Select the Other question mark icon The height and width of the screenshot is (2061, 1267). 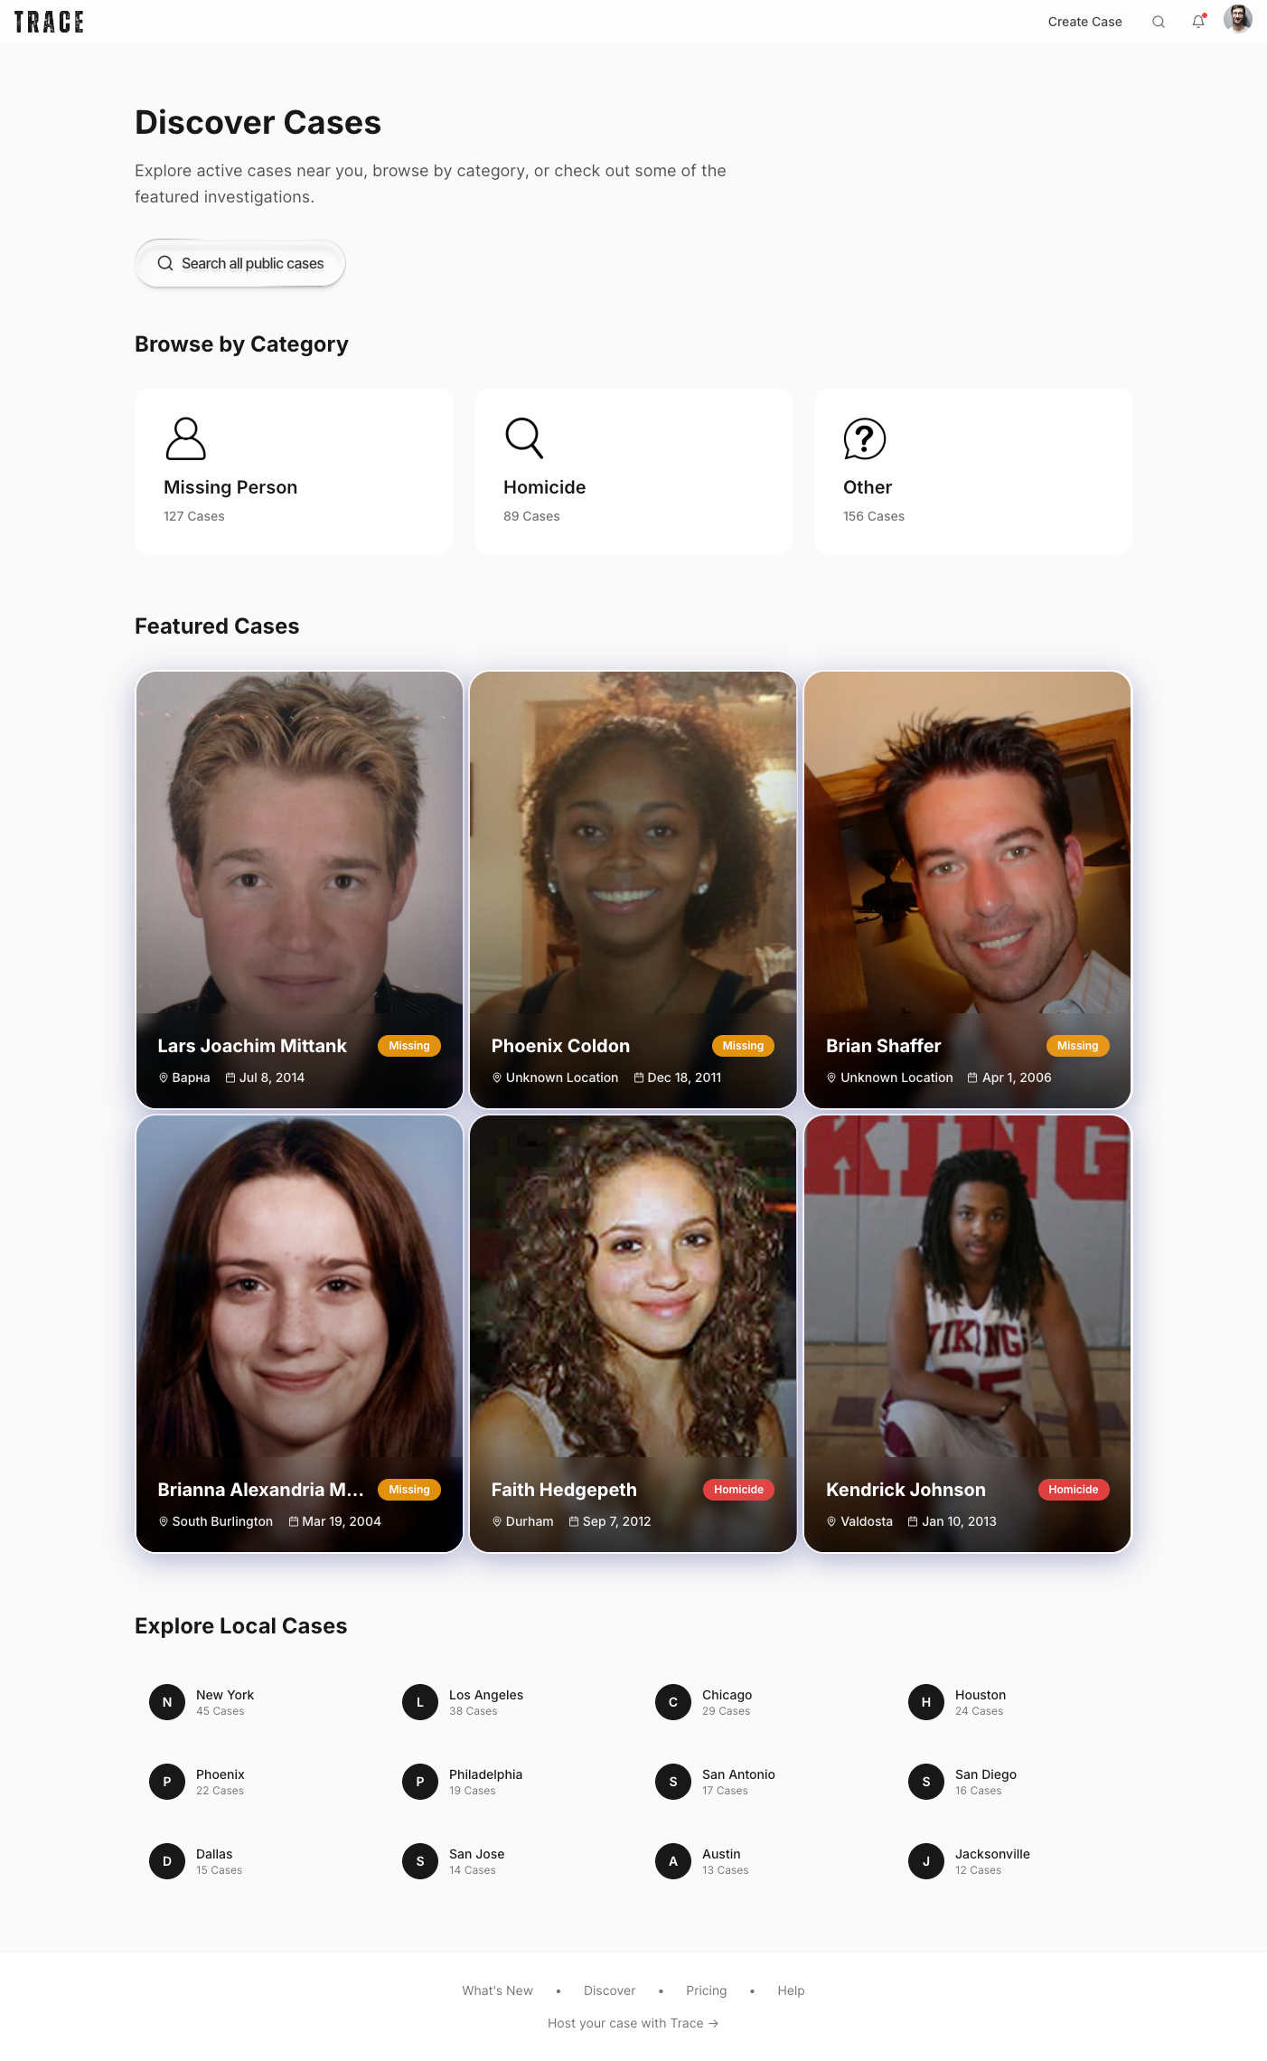[864, 438]
